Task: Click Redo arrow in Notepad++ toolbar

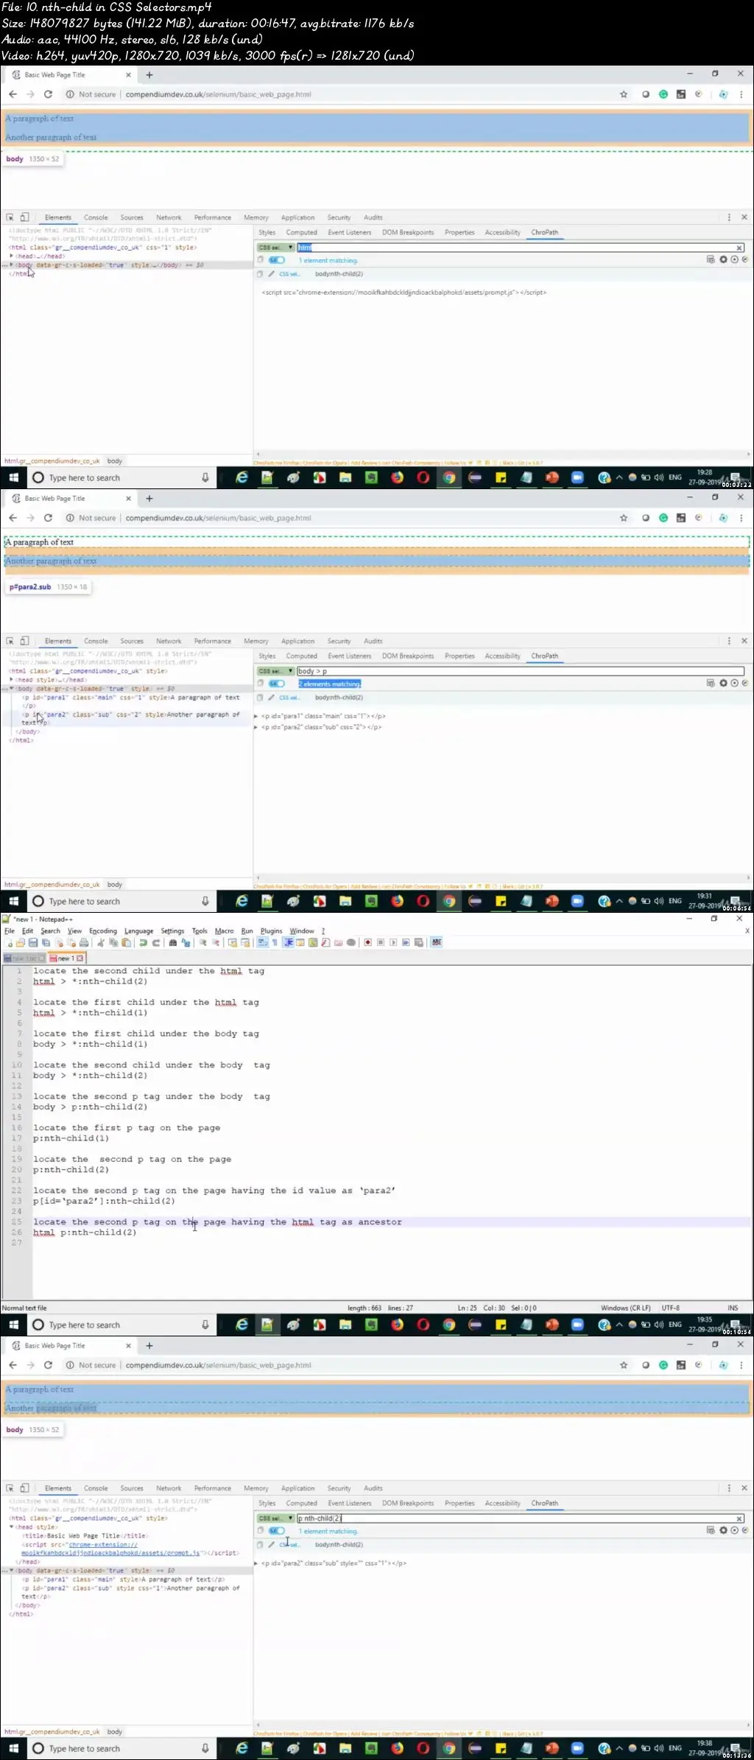Action: [x=155, y=942]
